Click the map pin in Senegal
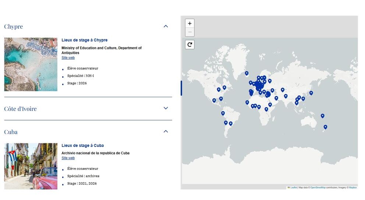 point(247,102)
